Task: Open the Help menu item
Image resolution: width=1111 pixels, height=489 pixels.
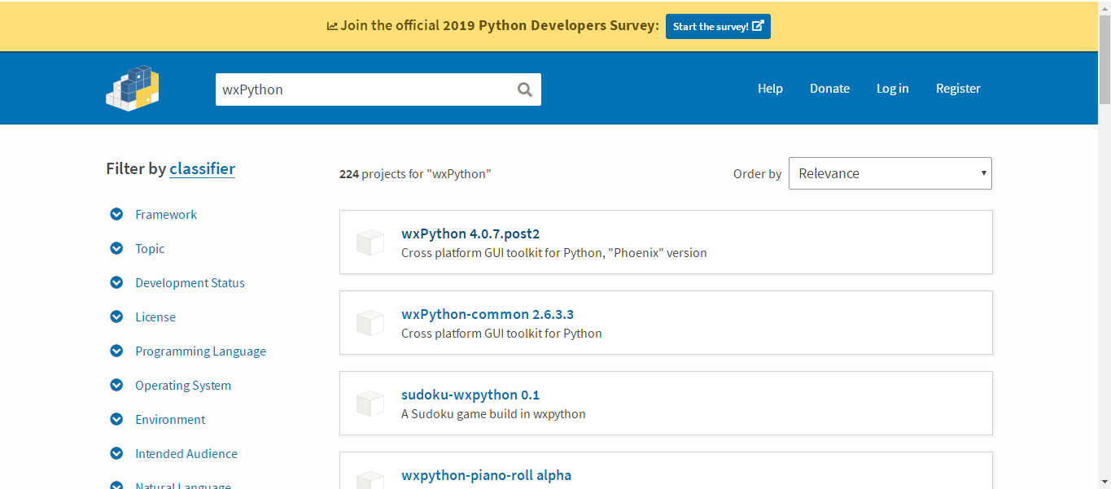Action: (770, 89)
